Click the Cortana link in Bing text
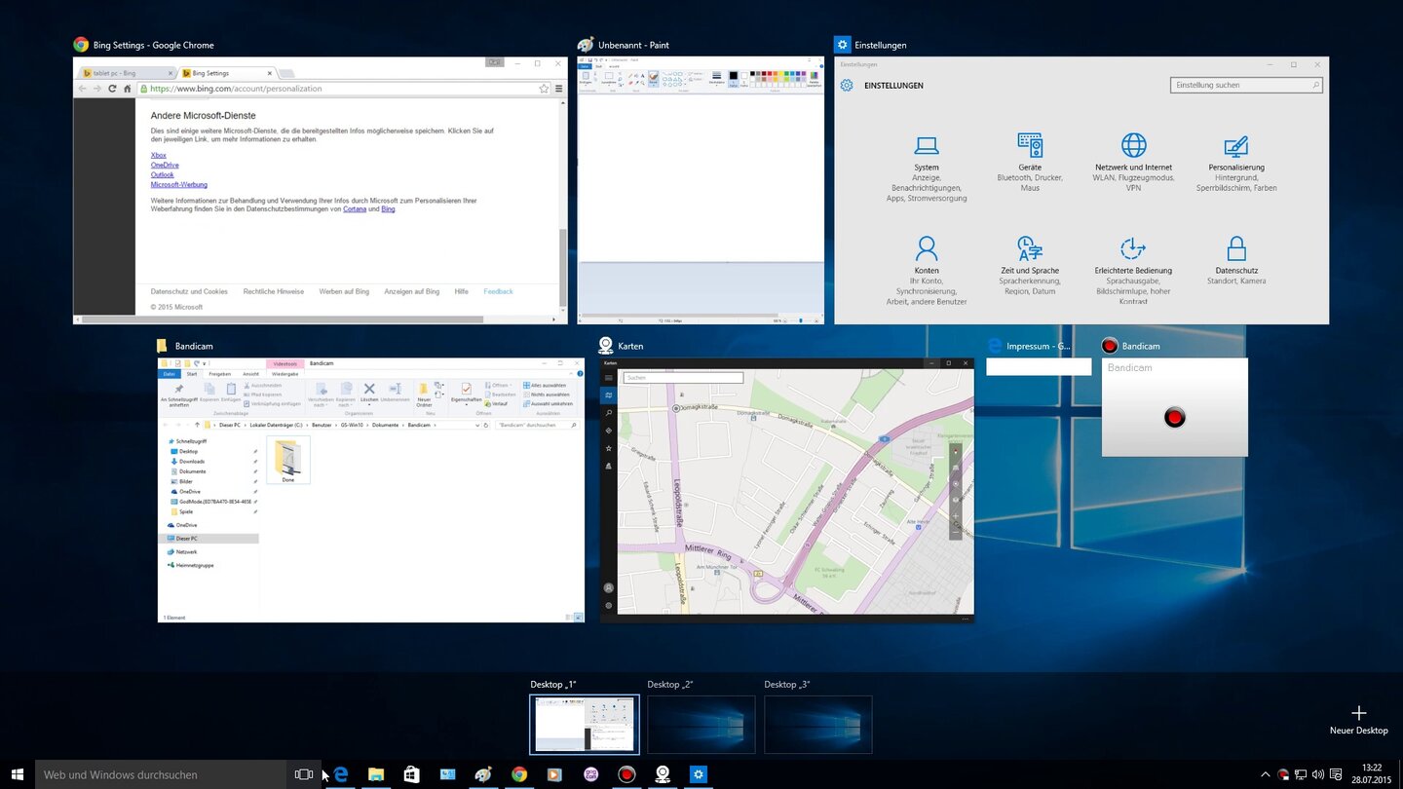 coord(356,208)
